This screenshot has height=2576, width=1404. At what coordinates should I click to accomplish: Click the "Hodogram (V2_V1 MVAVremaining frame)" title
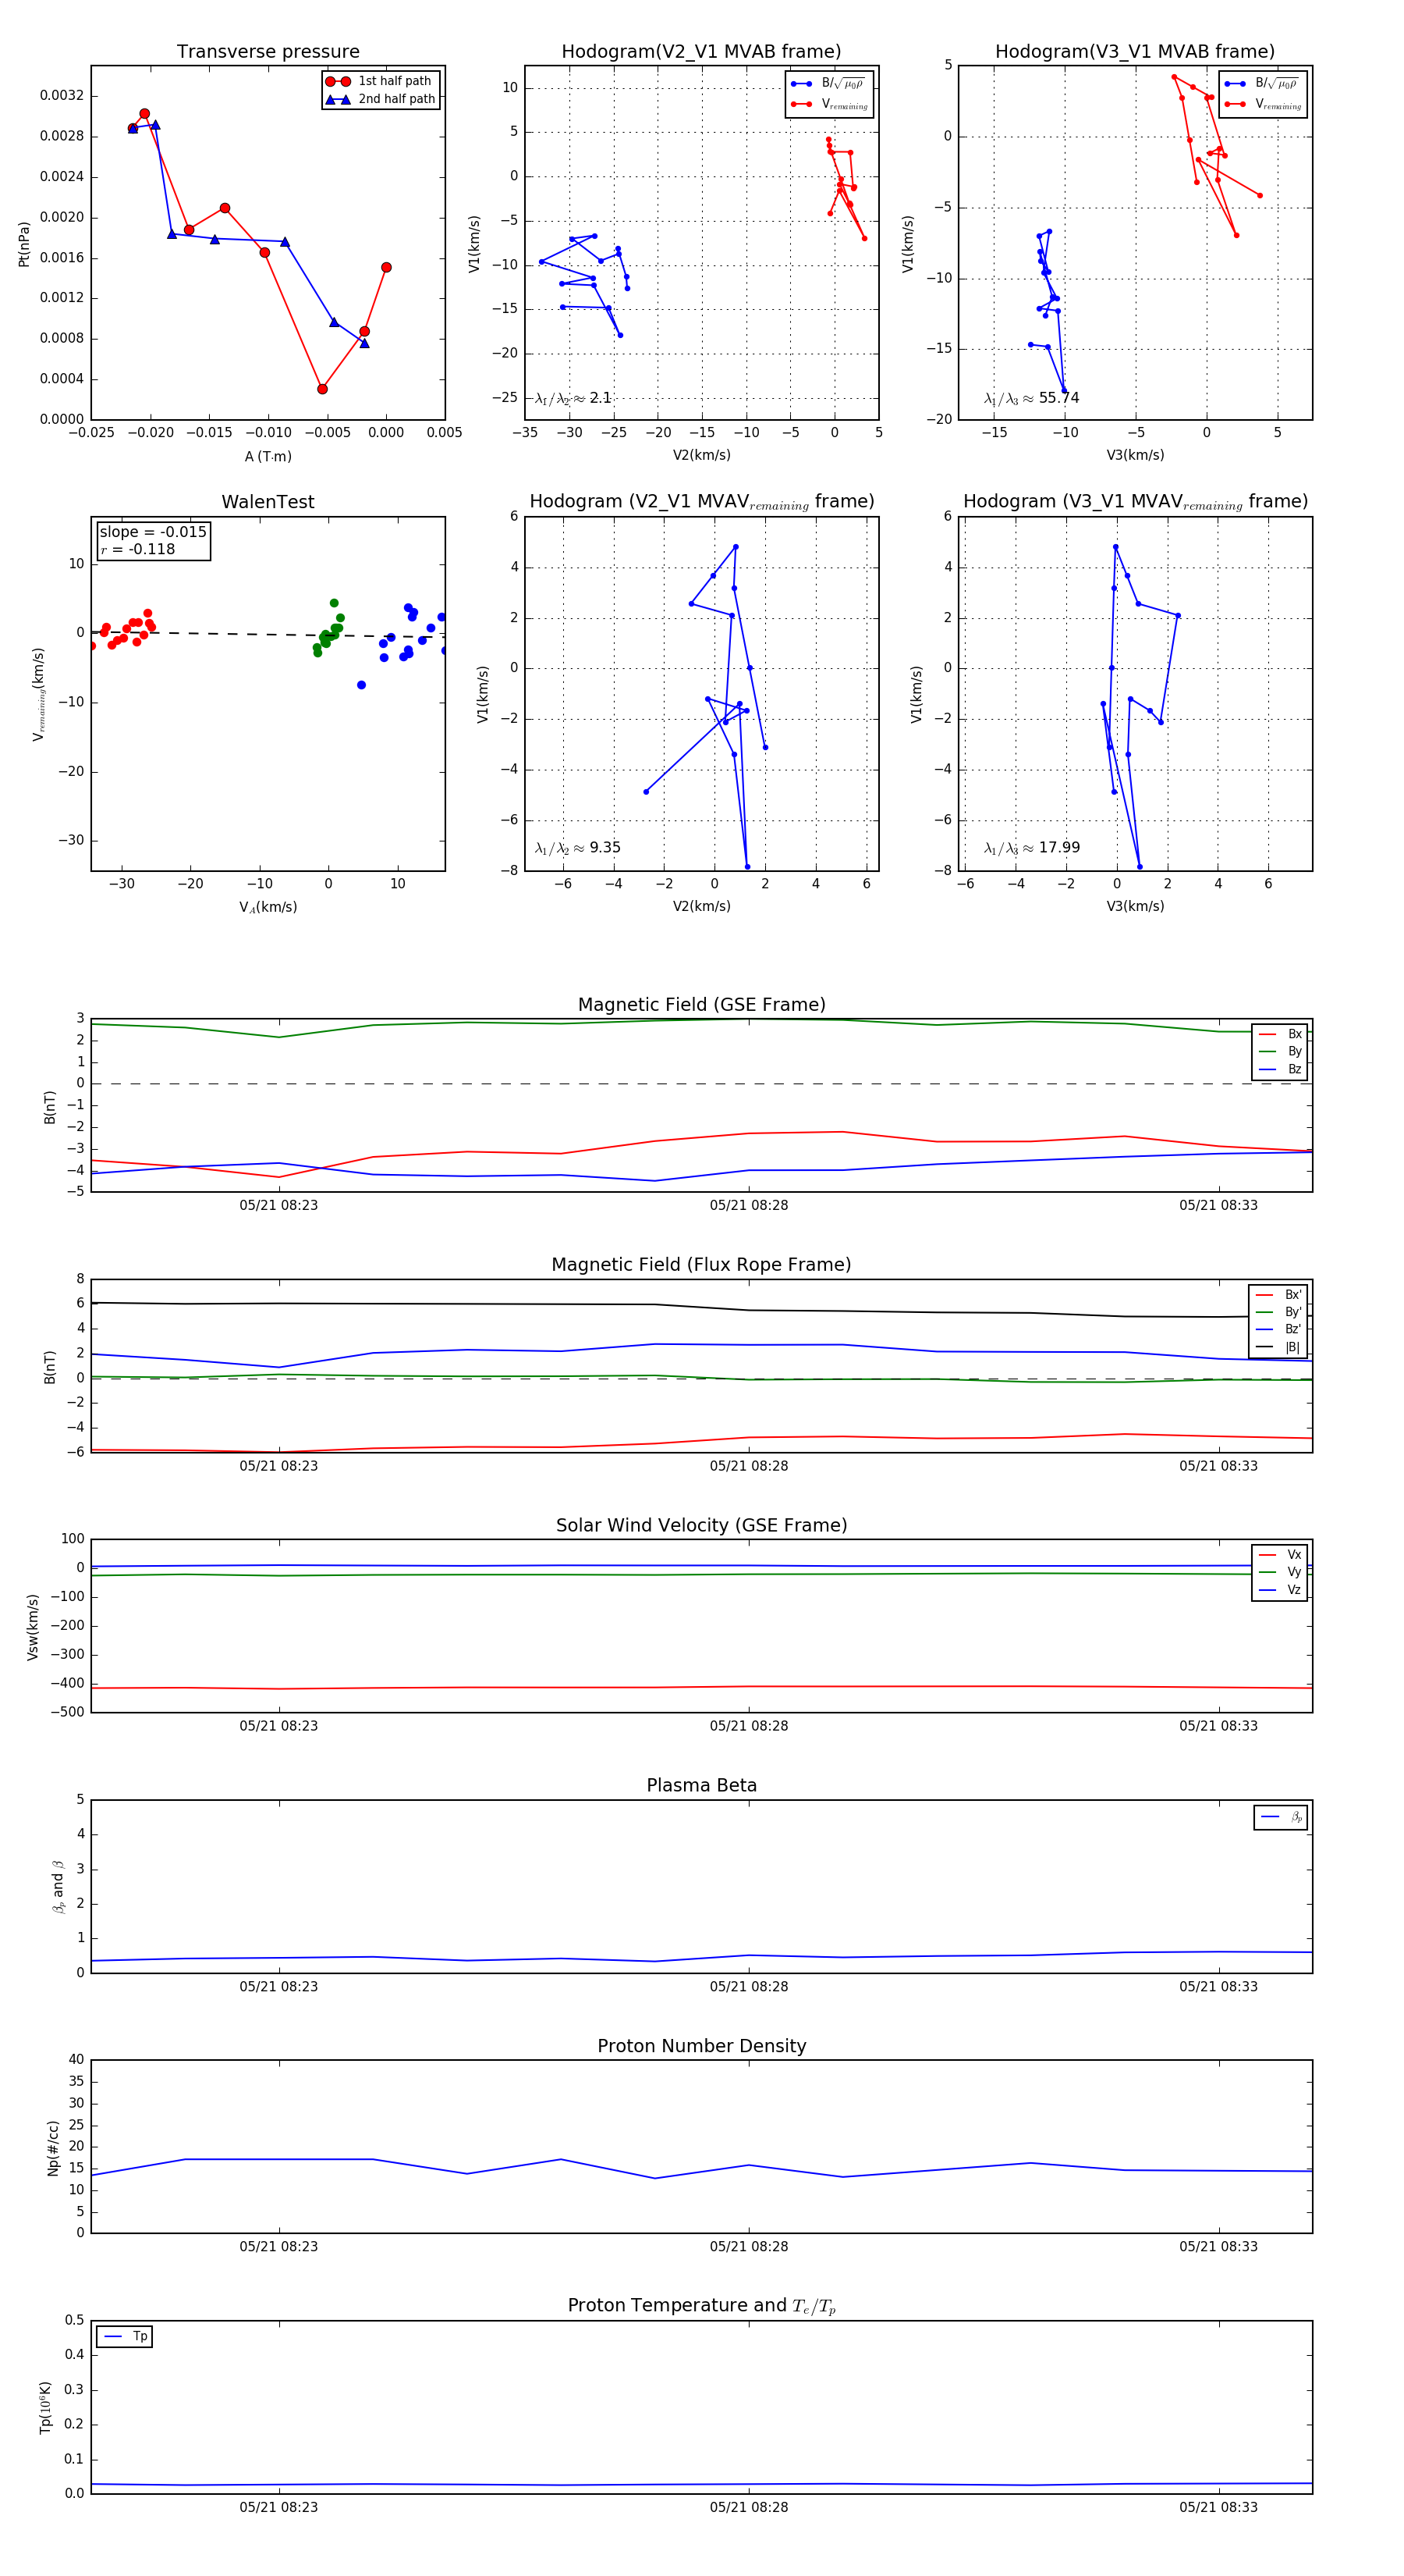[701, 502]
